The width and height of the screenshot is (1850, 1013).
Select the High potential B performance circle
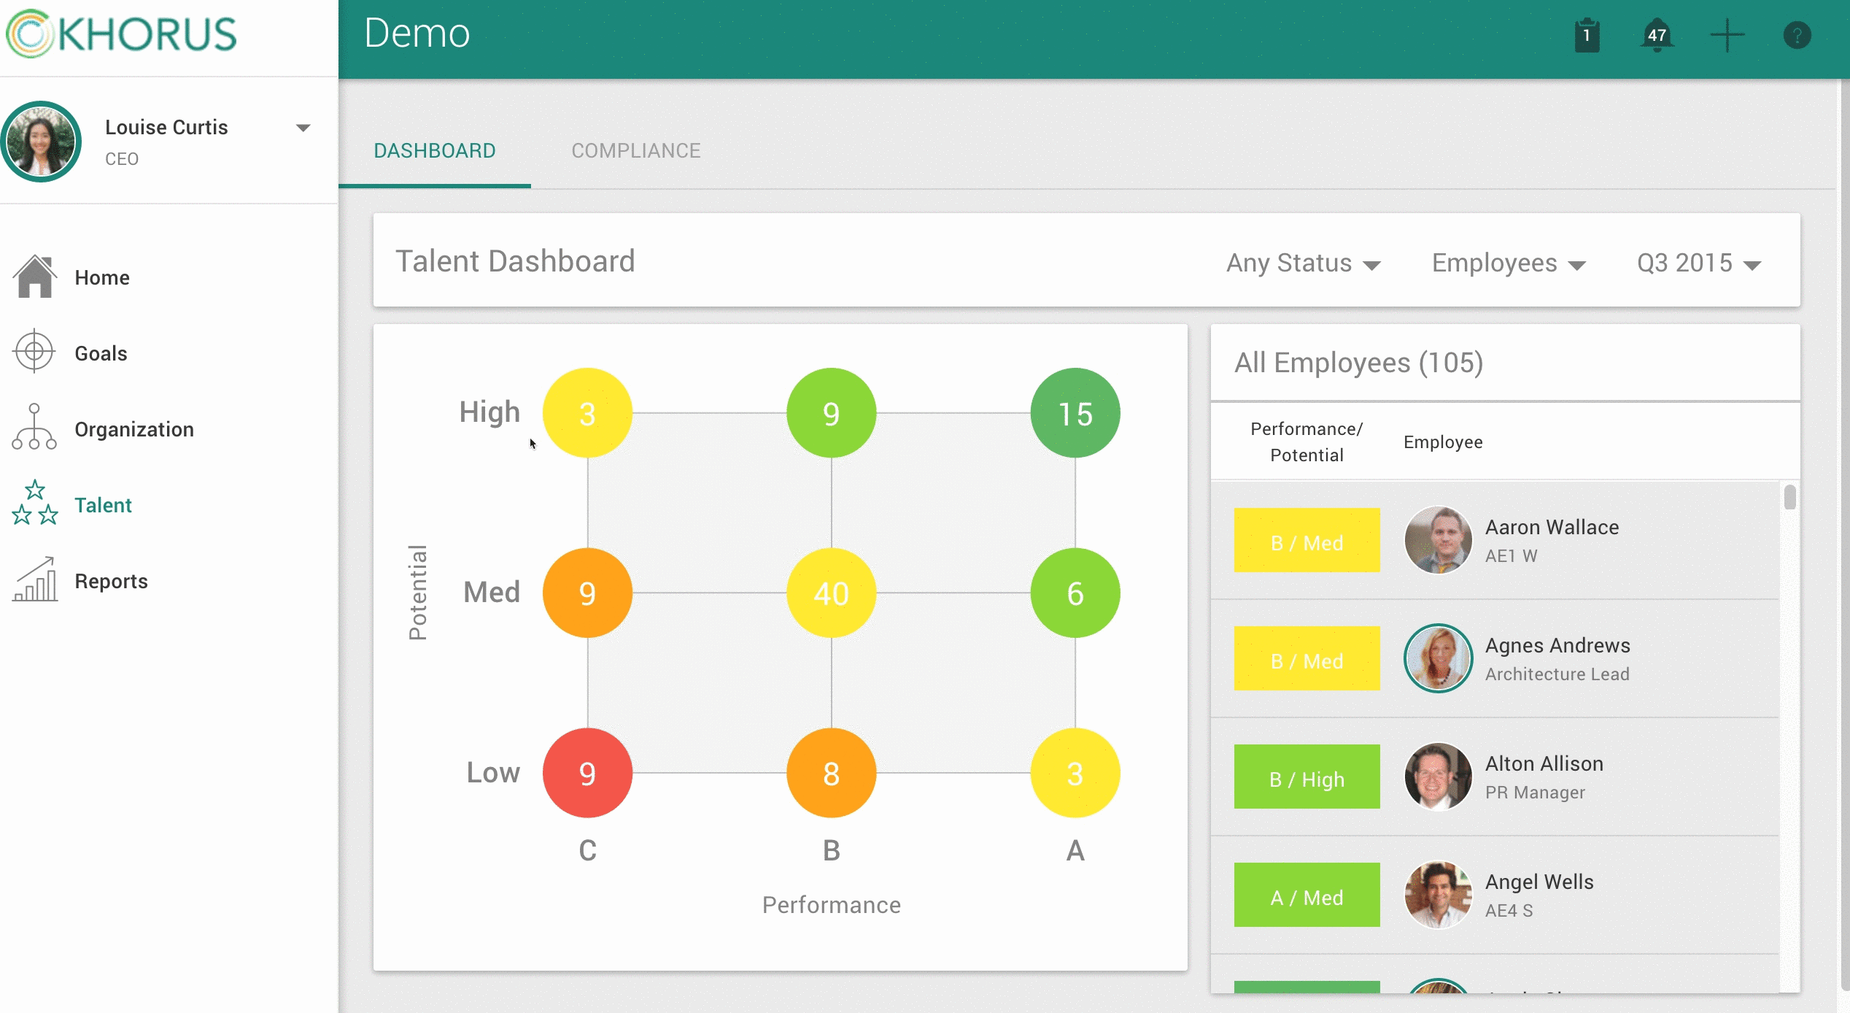pyautogui.click(x=831, y=413)
